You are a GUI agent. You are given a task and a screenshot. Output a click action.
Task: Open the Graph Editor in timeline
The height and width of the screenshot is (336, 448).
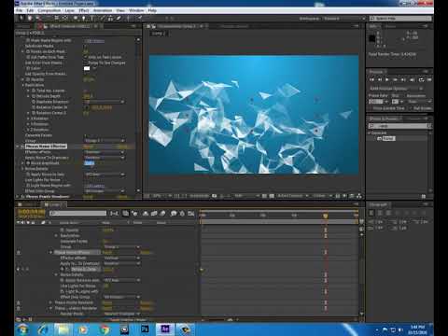[191, 214]
